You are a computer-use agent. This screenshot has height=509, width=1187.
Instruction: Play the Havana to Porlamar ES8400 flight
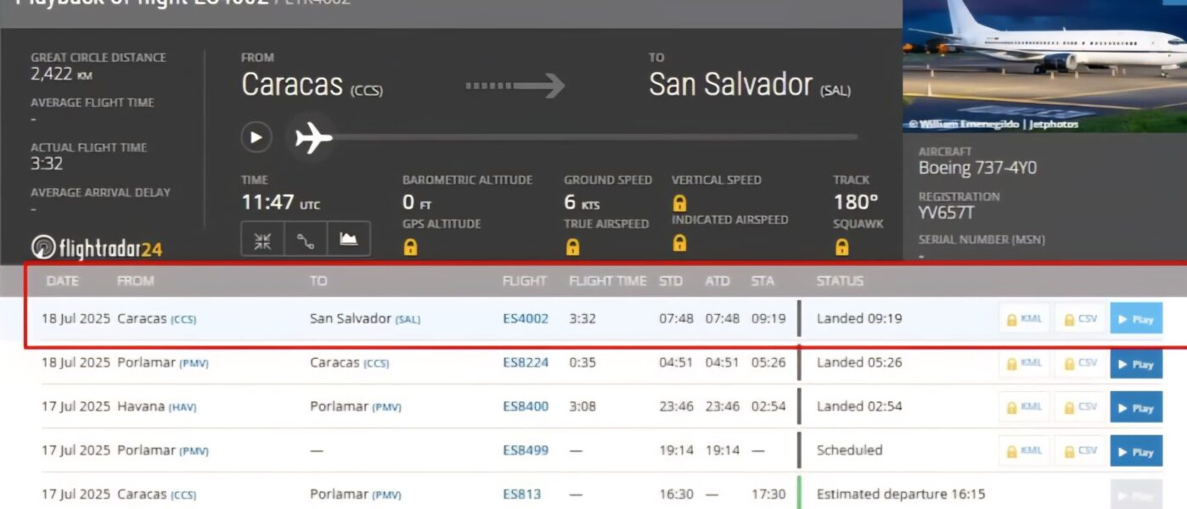pyautogui.click(x=1136, y=407)
